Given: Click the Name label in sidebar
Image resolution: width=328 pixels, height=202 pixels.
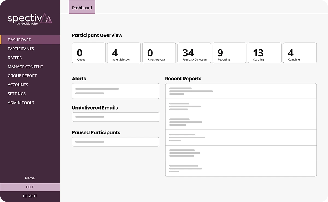Looking at the screenshot, I should pyautogui.click(x=30, y=178).
